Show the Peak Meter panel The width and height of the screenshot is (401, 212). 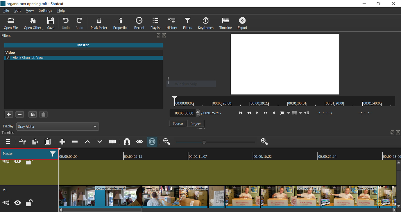pyautogui.click(x=99, y=23)
